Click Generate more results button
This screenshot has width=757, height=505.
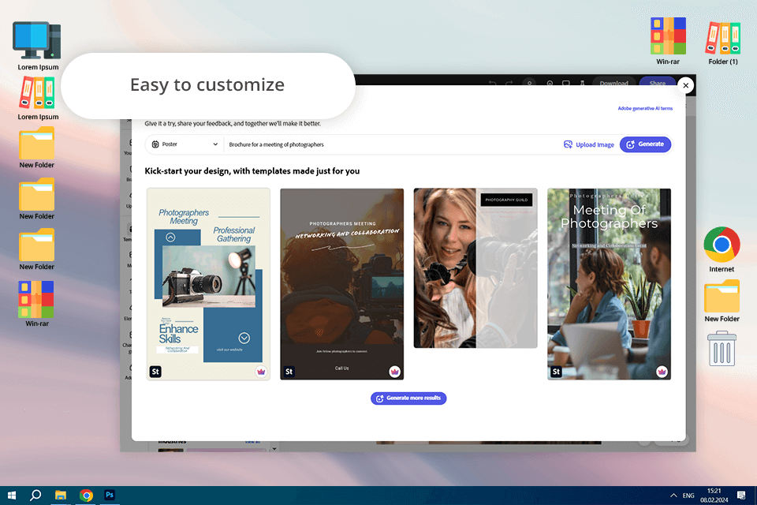[x=408, y=398]
